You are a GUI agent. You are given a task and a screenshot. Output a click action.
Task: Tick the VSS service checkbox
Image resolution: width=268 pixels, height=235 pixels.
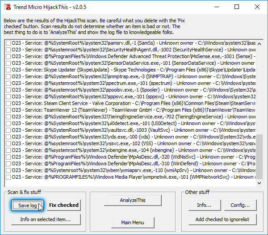[8, 143]
